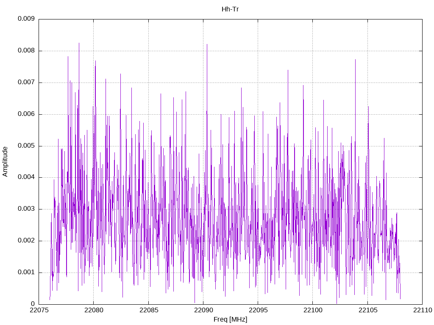Viewport: 434px width, 325px height.
Task: Click the 22105 x-axis tick label
Action: click(x=367, y=310)
